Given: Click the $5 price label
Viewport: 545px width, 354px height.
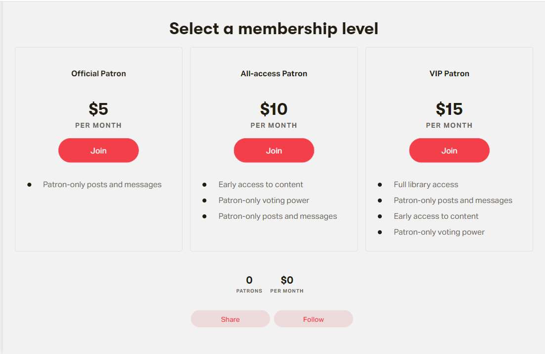Looking at the screenshot, I should point(98,109).
